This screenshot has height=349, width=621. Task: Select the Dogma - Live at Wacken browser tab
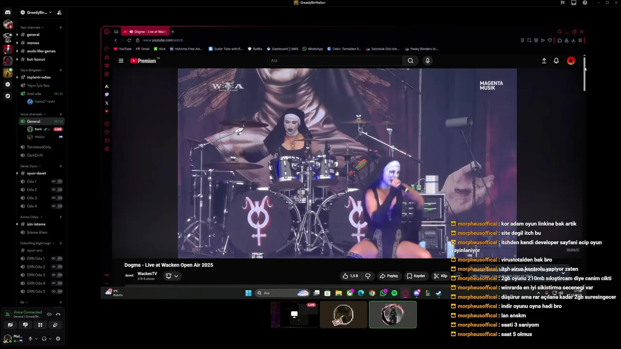click(145, 32)
